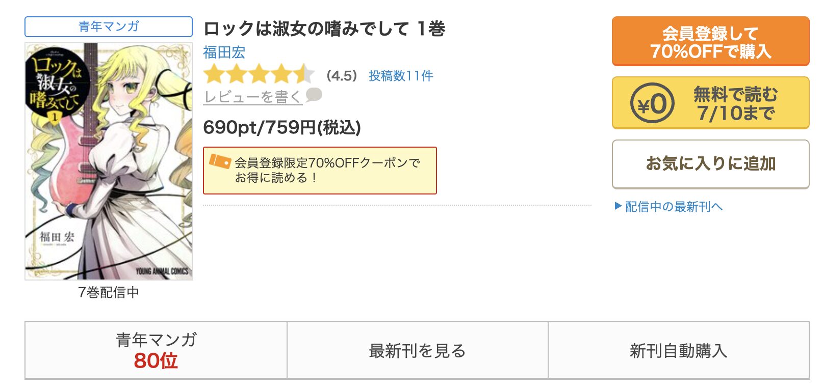
Task: Click the third gold rating star
Action: click(259, 74)
